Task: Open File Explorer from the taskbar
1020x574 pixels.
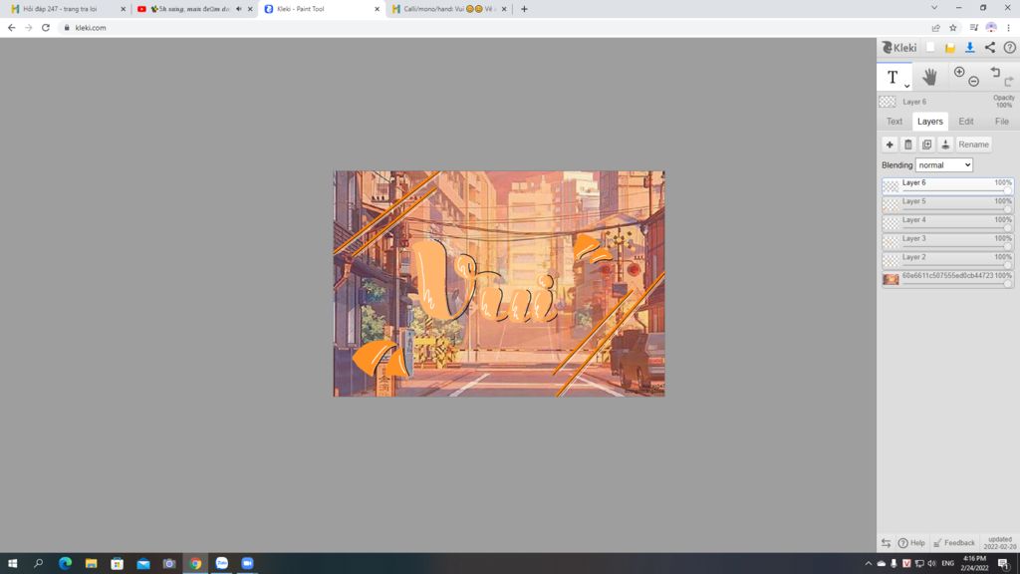Action: pos(91,564)
